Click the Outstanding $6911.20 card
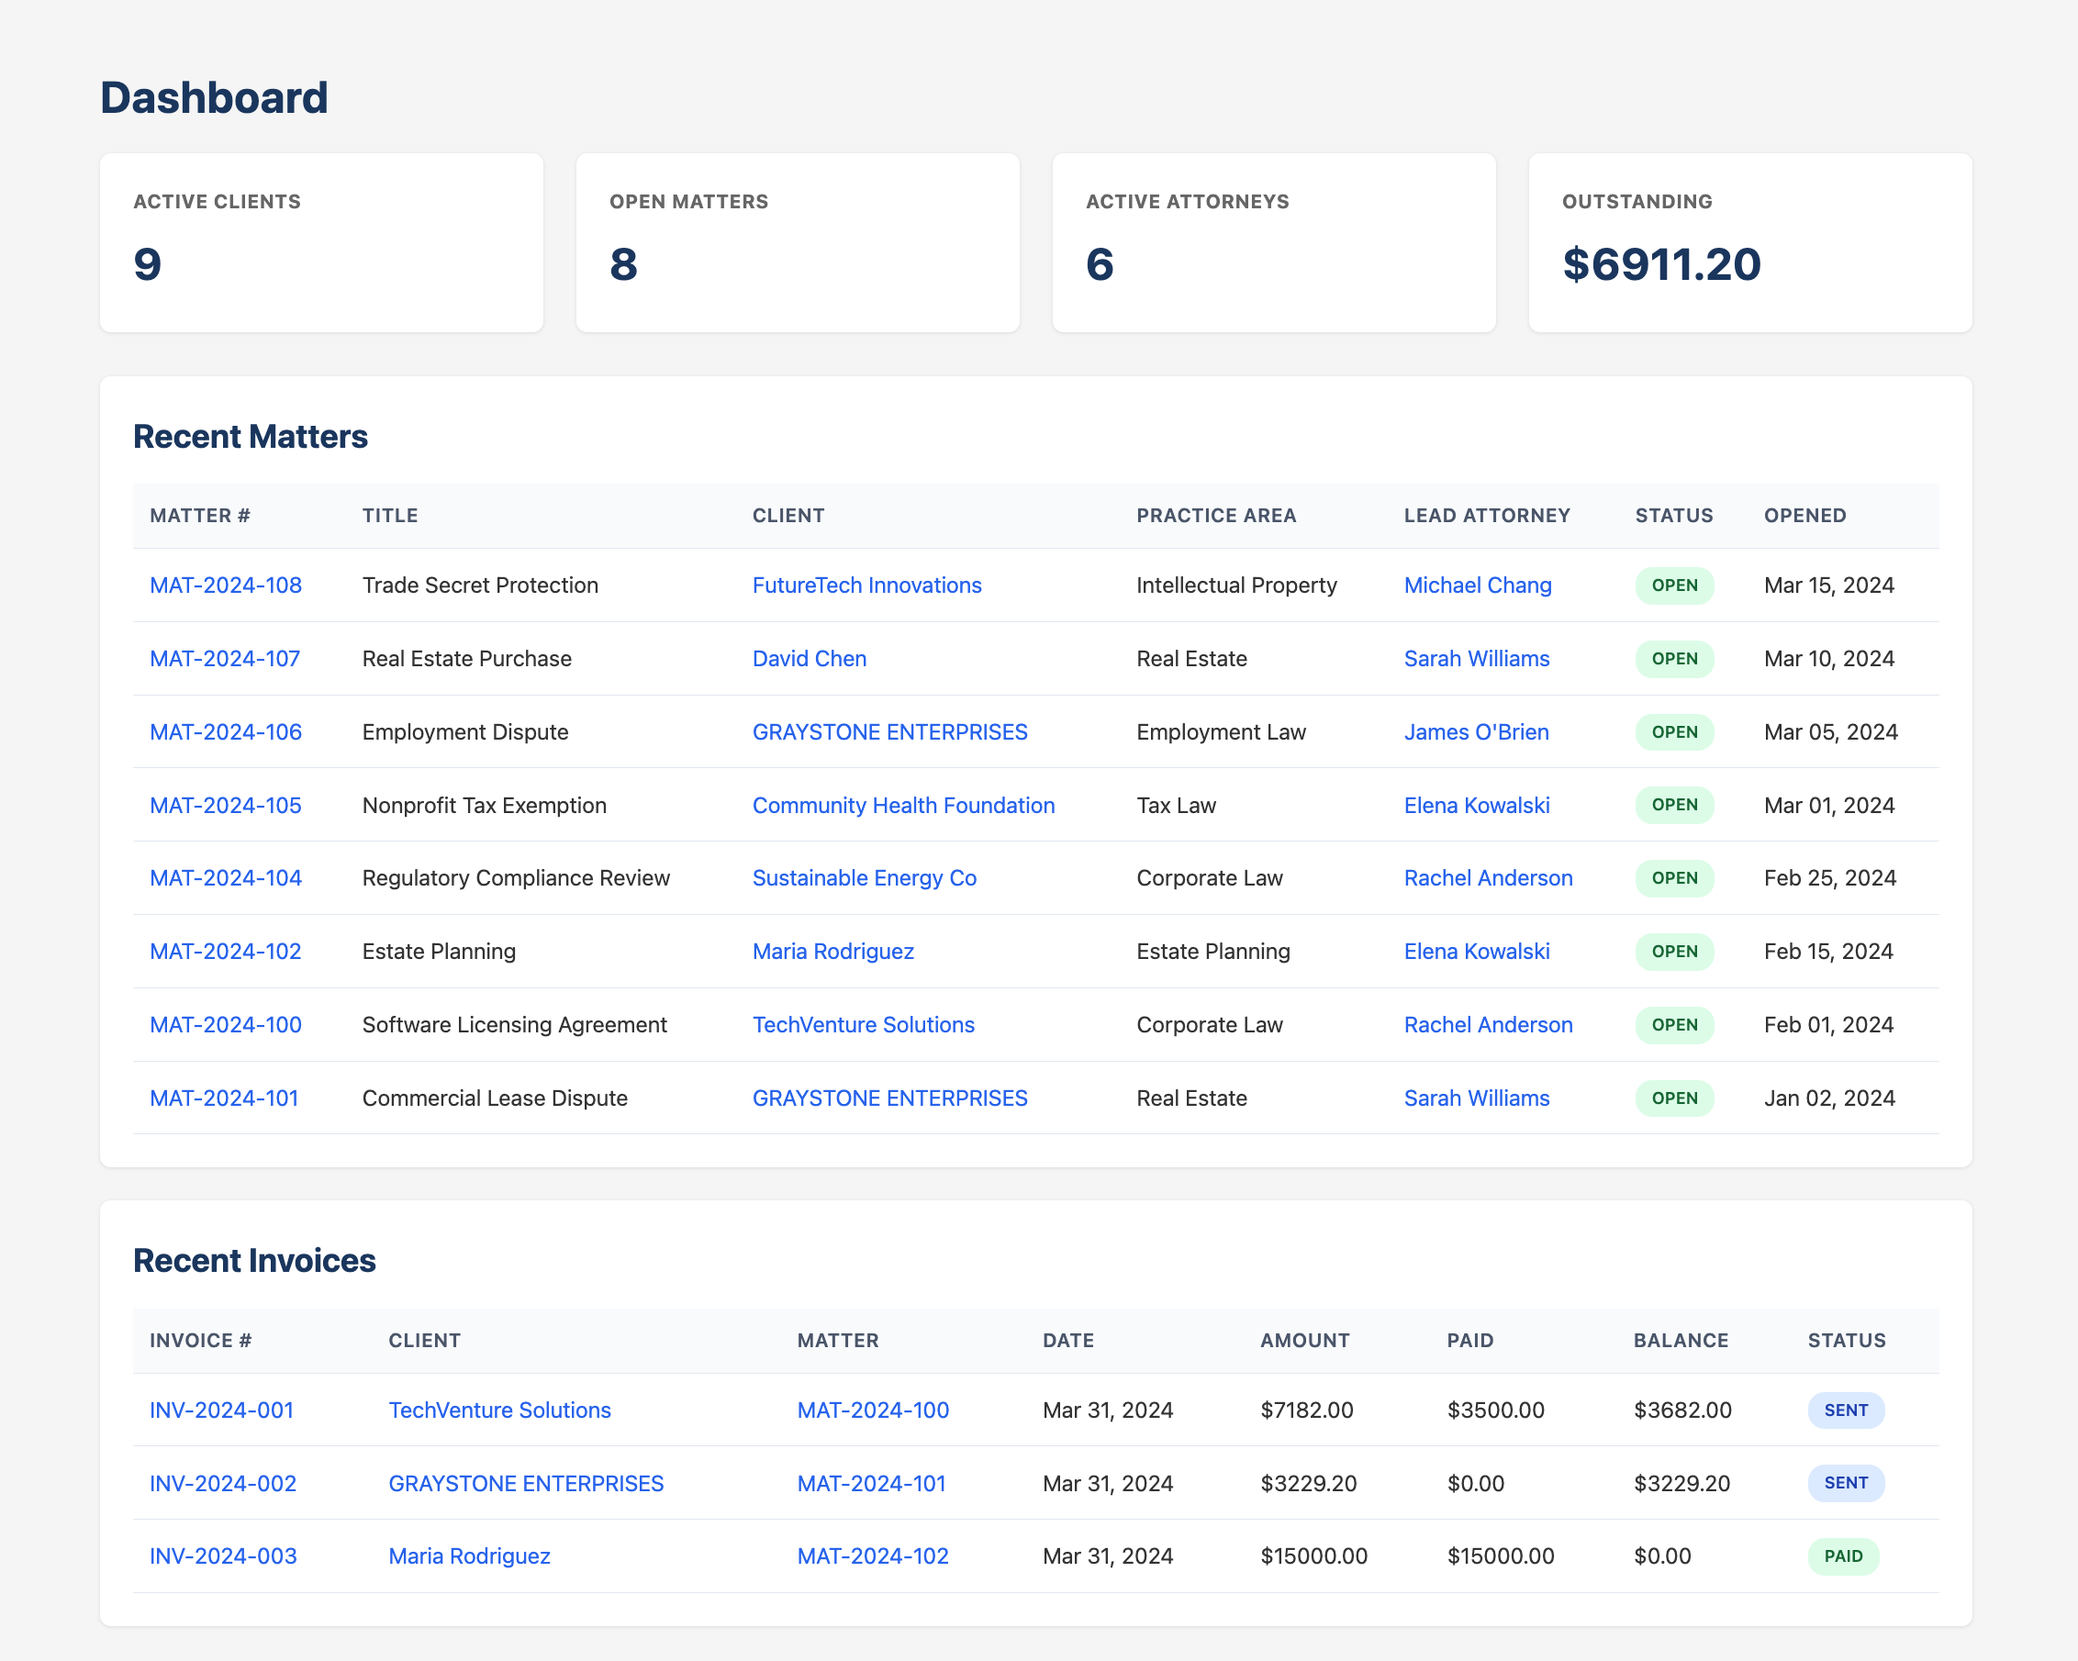The width and height of the screenshot is (2078, 1661). click(1749, 242)
